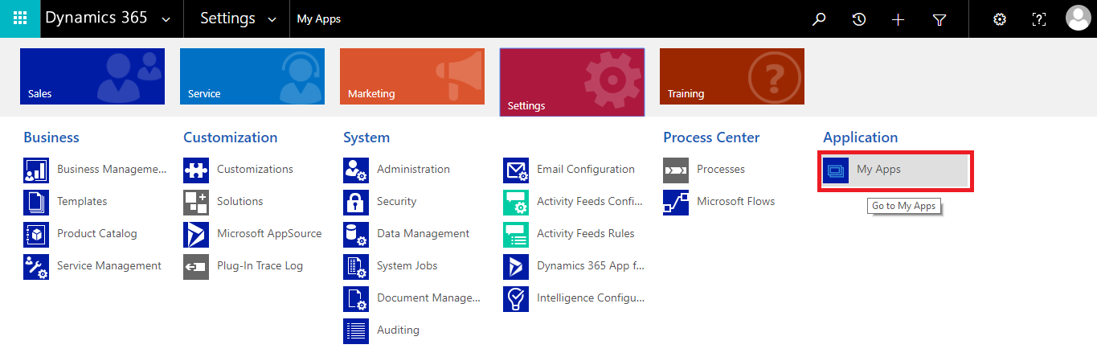Screen dimensions: 1097x357
Task: Expand the Dynamics 365 dropdown chevron
Action: [x=166, y=19]
